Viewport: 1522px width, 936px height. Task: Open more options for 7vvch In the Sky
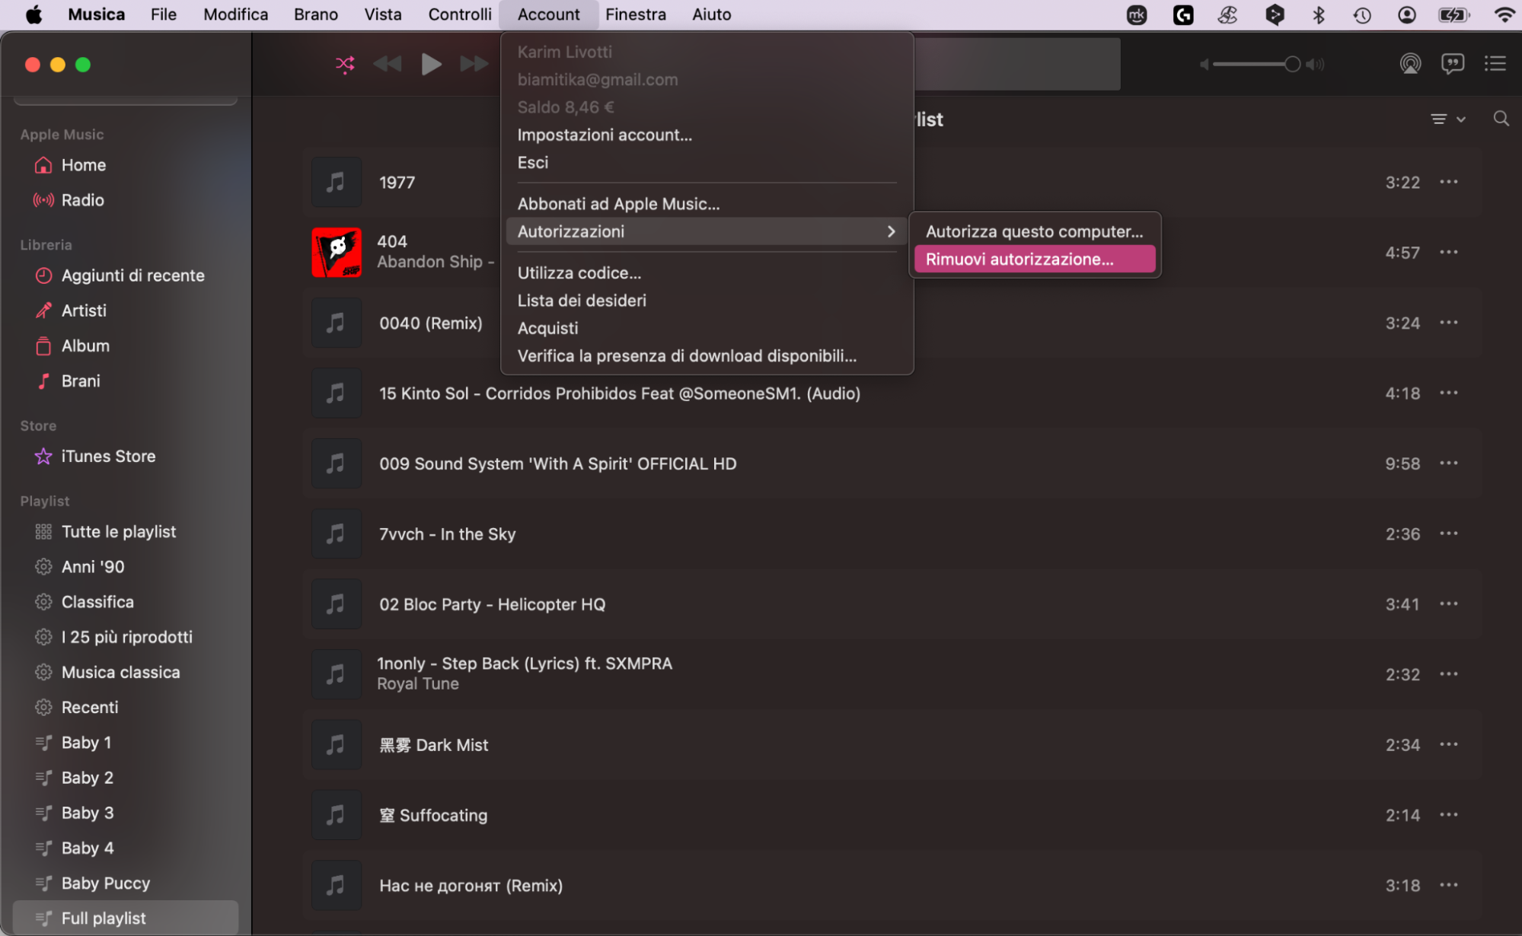click(x=1448, y=533)
